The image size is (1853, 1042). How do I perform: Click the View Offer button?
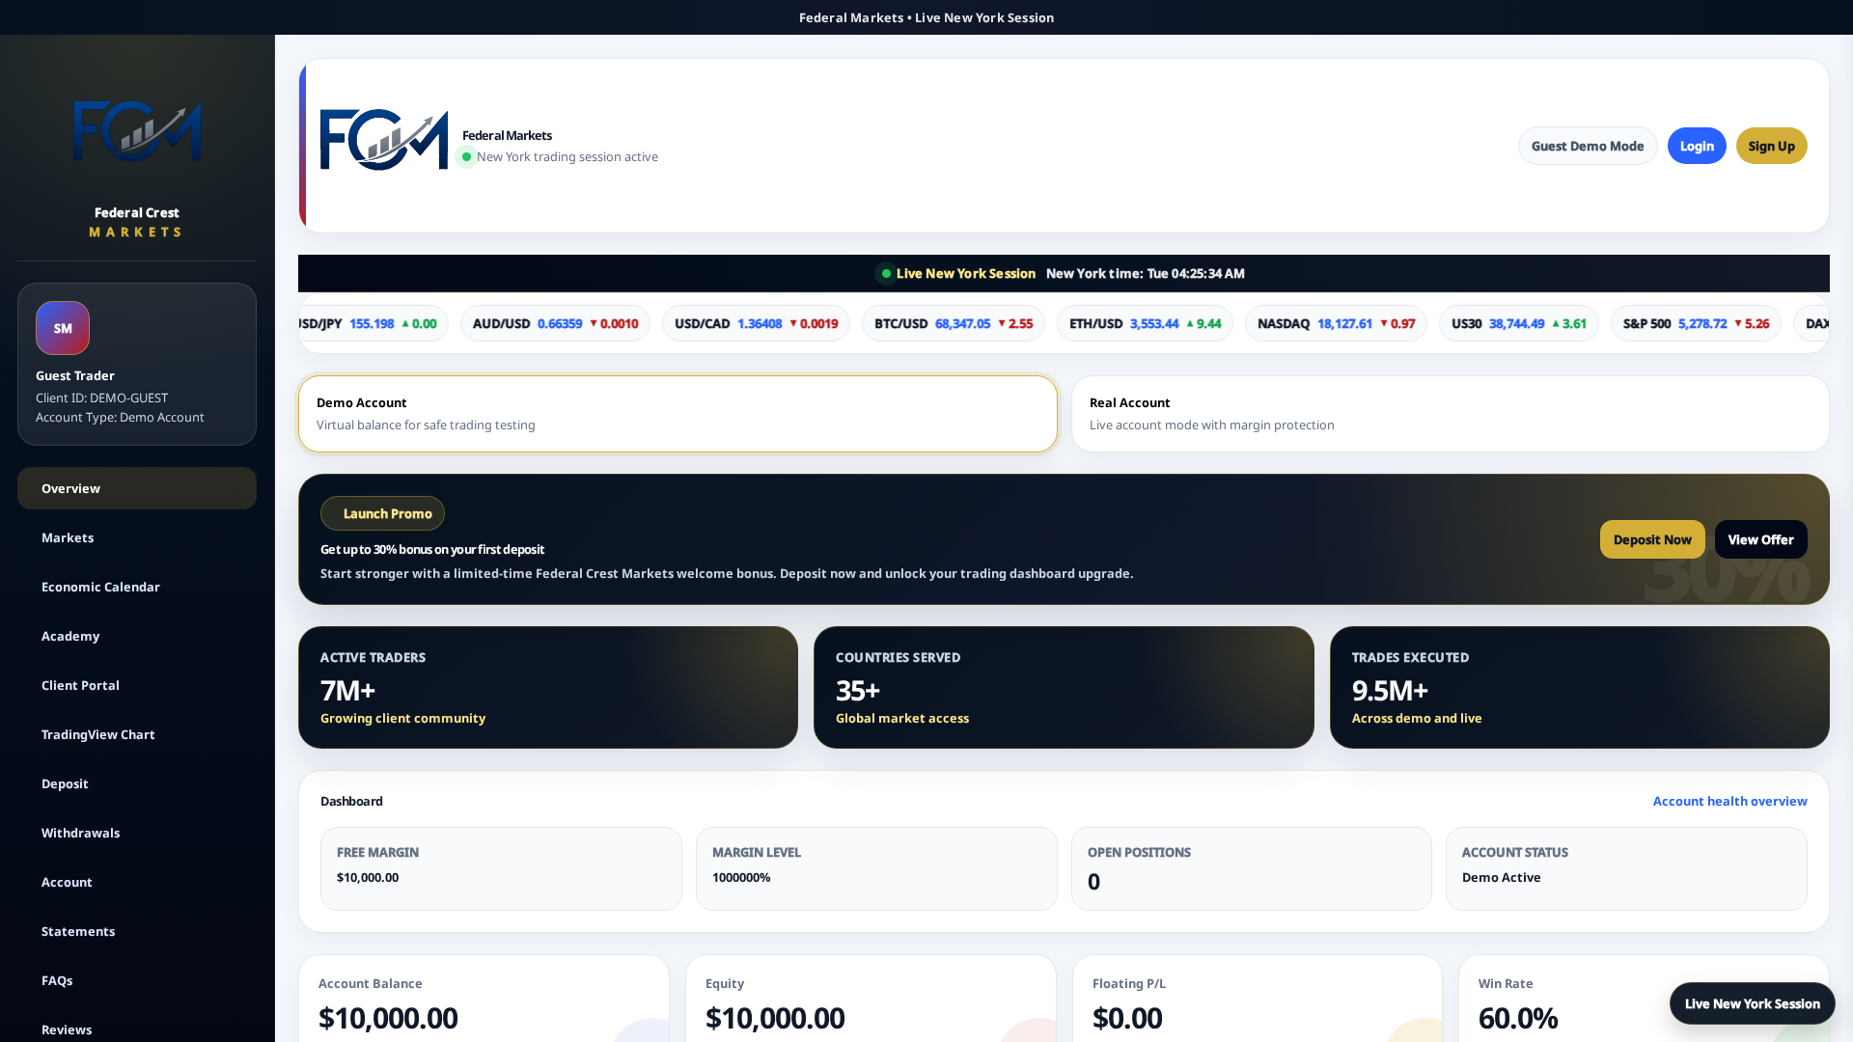(1760, 539)
